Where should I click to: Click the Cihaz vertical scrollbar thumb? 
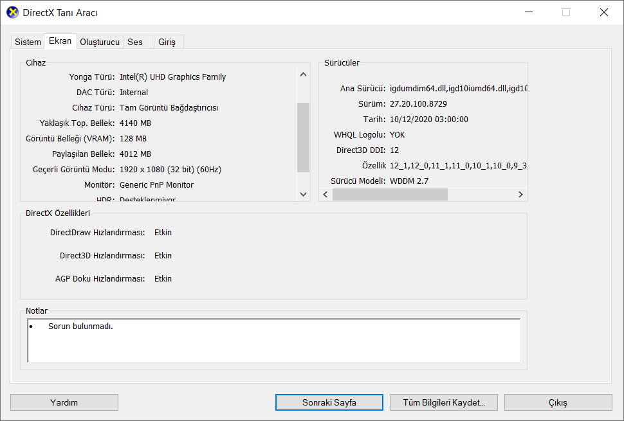tap(303, 138)
